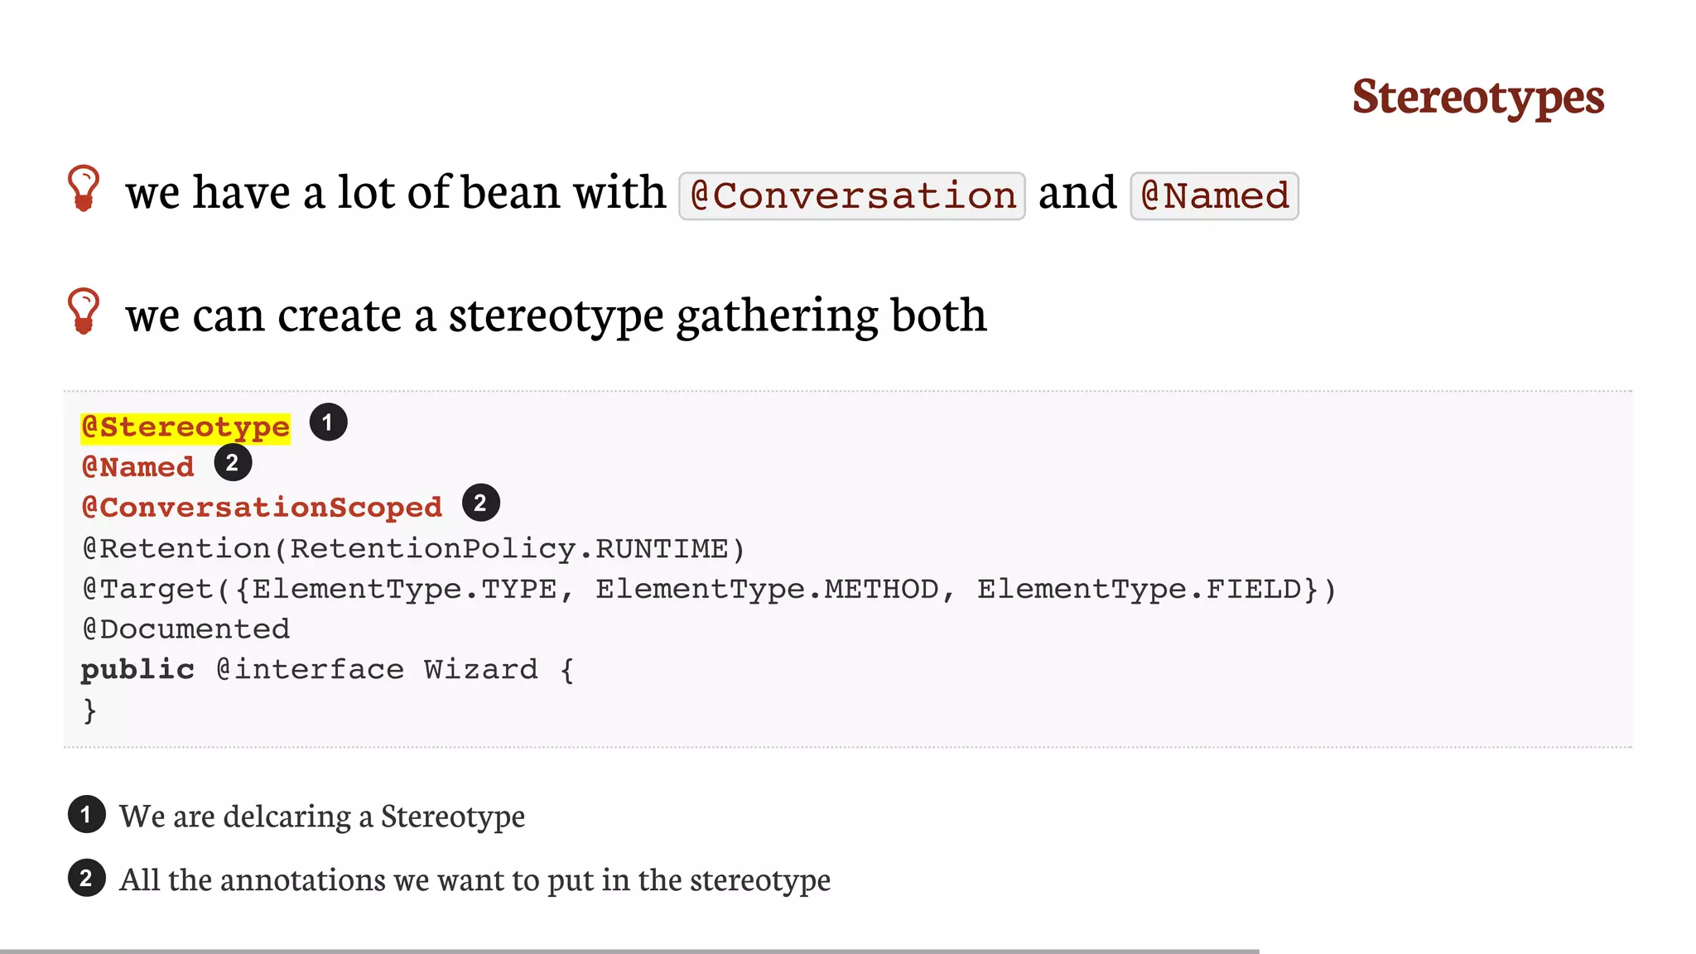Click the lightbulb icon beside the first bullet
The height and width of the screenshot is (954, 1696).
point(84,188)
